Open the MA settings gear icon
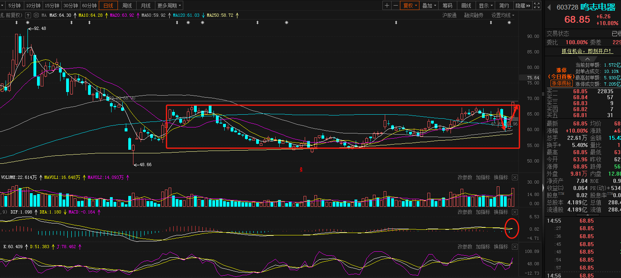Viewport: 621px width, 278px height. click(36, 15)
